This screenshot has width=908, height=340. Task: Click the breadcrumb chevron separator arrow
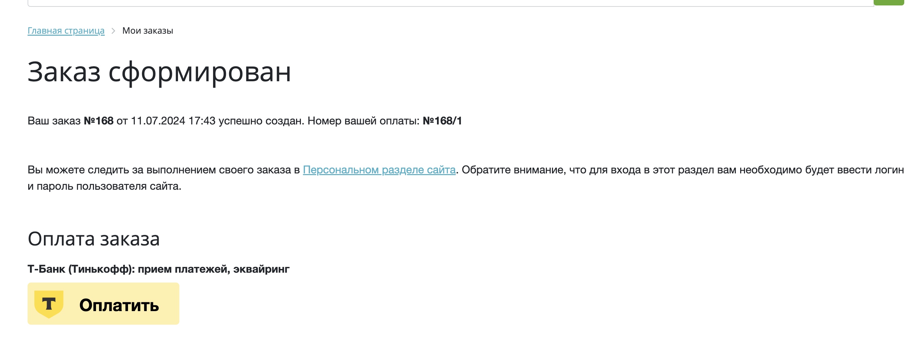pos(113,31)
